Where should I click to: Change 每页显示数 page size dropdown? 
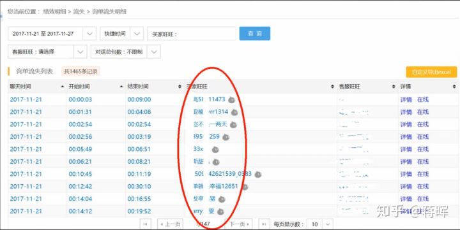coord(328,224)
